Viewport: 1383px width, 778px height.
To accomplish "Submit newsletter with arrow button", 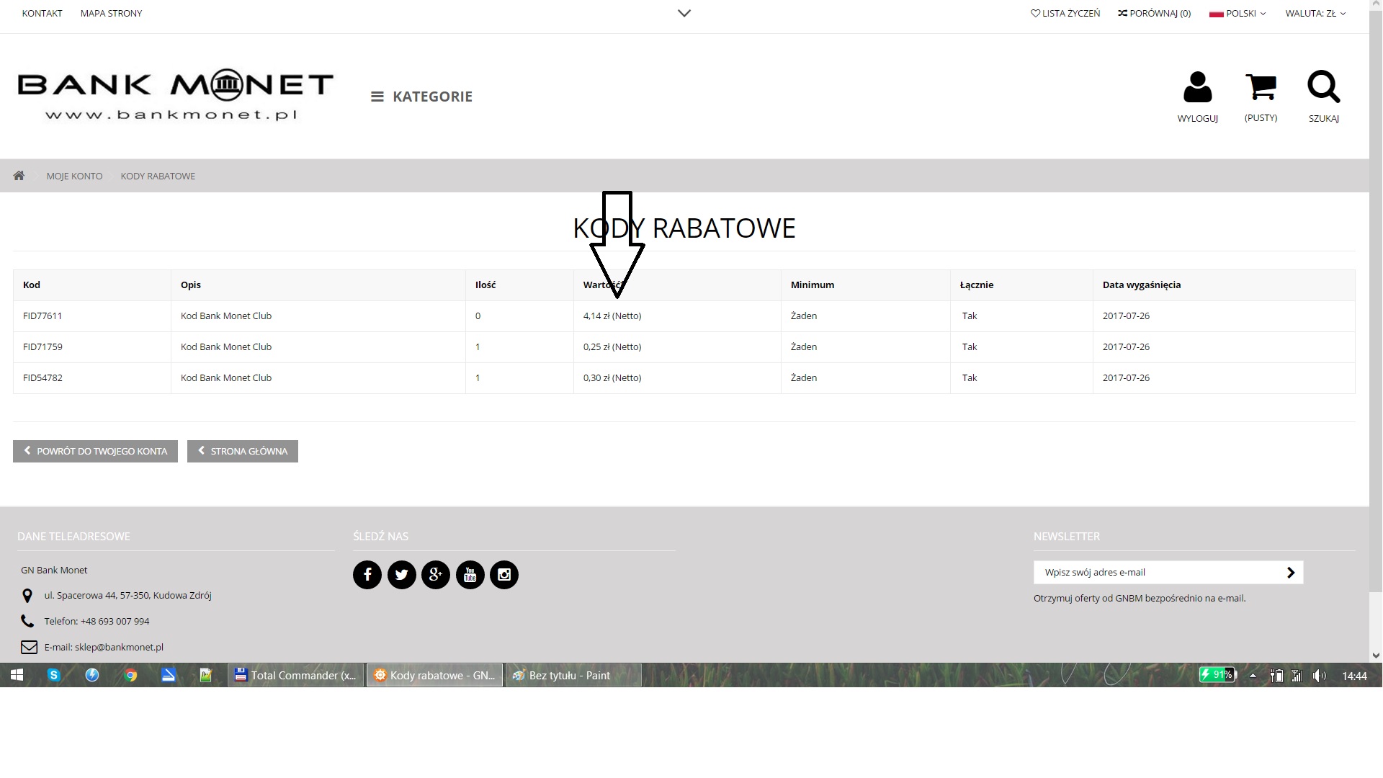I will point(1290,573).
